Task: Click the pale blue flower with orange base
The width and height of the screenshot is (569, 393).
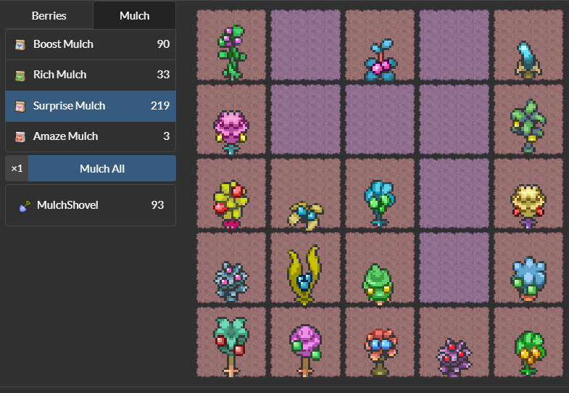Action: [528, 278]
